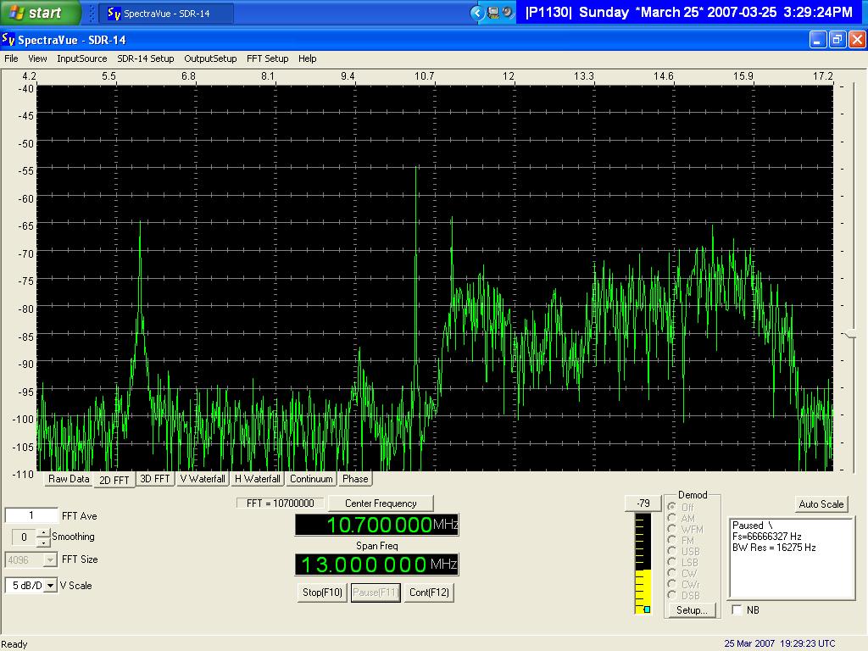Minimize the SpectraVue window
868x651 pixels.
[x=818, y=39]
